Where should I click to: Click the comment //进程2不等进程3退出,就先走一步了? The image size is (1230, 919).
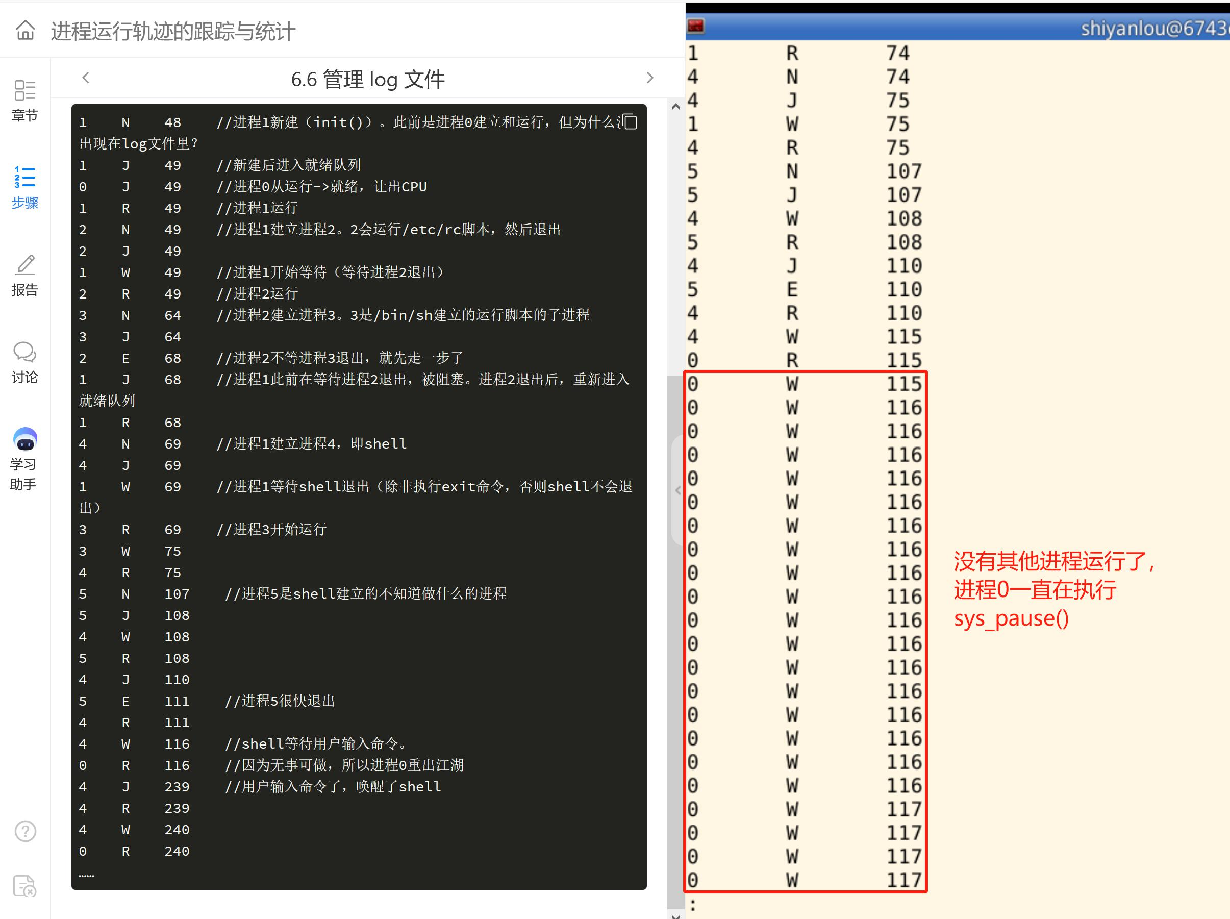(340, 358)
